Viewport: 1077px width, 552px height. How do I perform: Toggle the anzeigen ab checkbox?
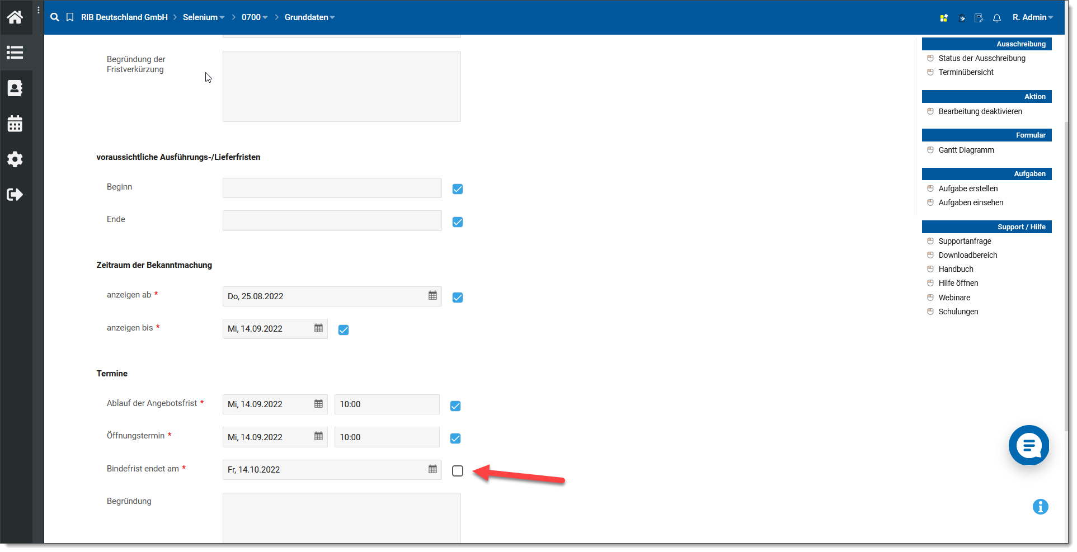[x=458, y=298]
